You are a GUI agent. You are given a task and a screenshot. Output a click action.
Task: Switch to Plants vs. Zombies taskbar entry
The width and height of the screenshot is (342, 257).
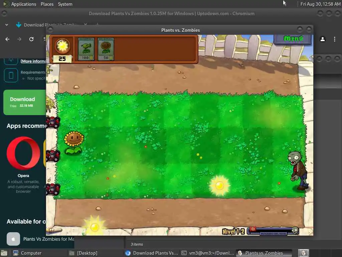(265, 253)
